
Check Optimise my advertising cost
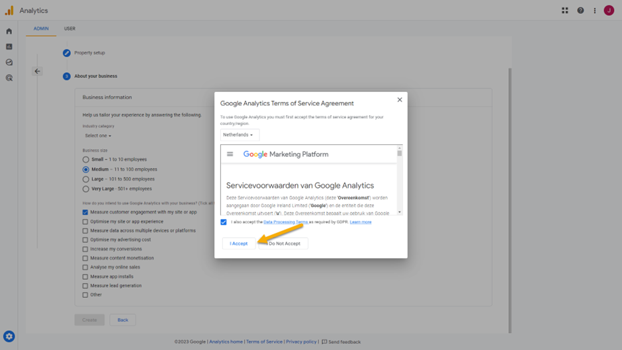click(x=85, y=240)
